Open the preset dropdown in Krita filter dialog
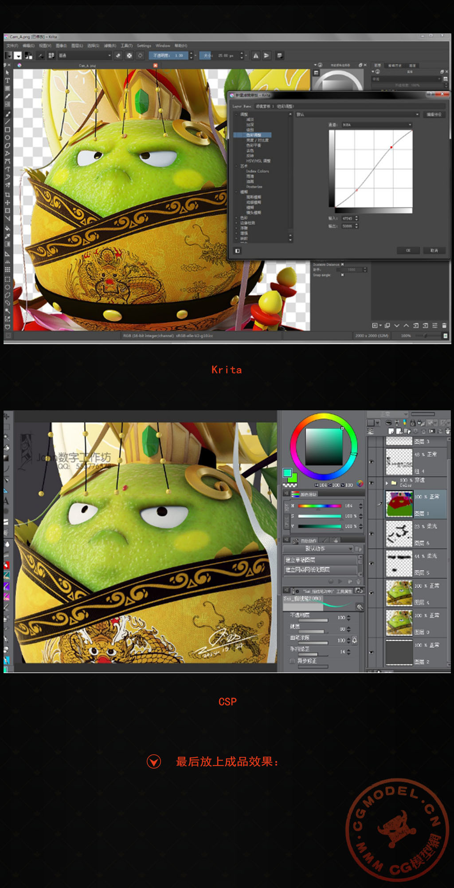The image size is (454, 888). coord(357,115)
